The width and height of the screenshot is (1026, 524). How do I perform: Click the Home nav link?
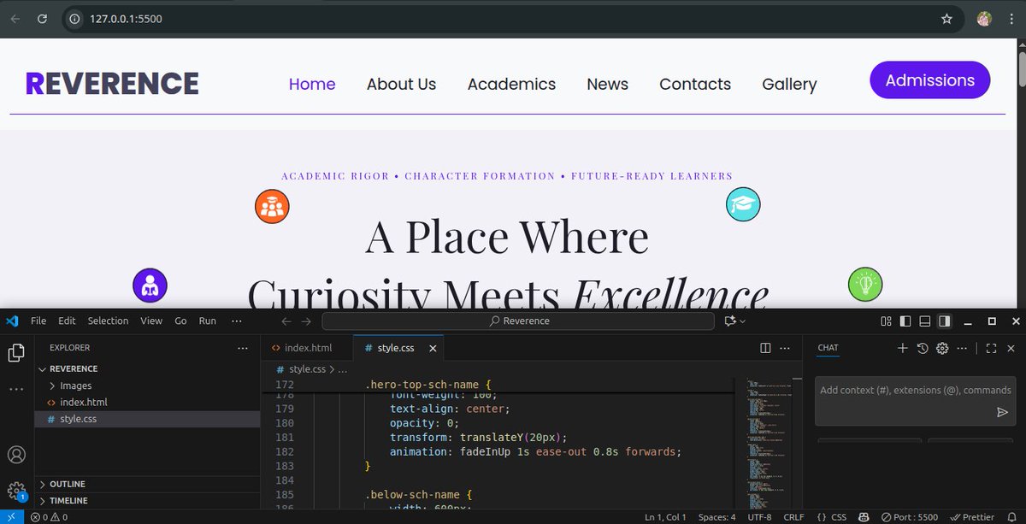coord(312,84)
